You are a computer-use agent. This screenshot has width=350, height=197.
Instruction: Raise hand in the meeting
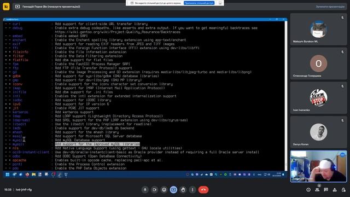point(183,190)
